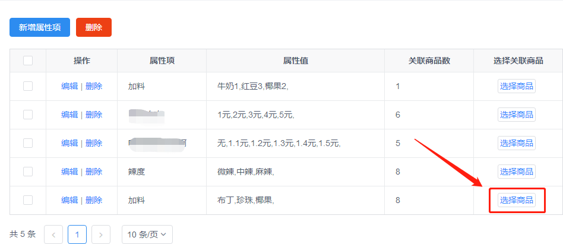Screen dimensions: 563x244
Task: Click the red 删除 button
Action: coord(94,27)
